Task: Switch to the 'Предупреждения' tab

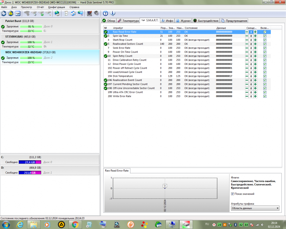Action: [x=234, y=21]
